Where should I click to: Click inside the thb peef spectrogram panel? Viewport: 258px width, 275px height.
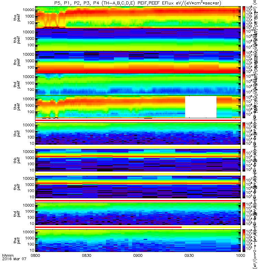point(138,40)
